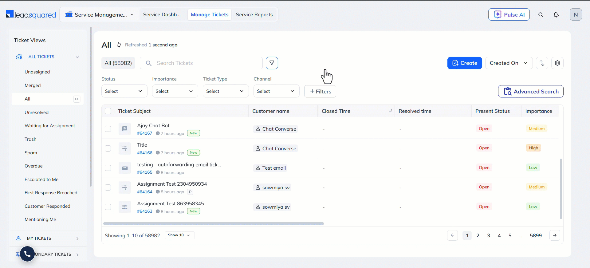This screenshot has height=268, width=590.
Task: Click the ticket type icon for Title ticket
Action: [x=125, y=148]
